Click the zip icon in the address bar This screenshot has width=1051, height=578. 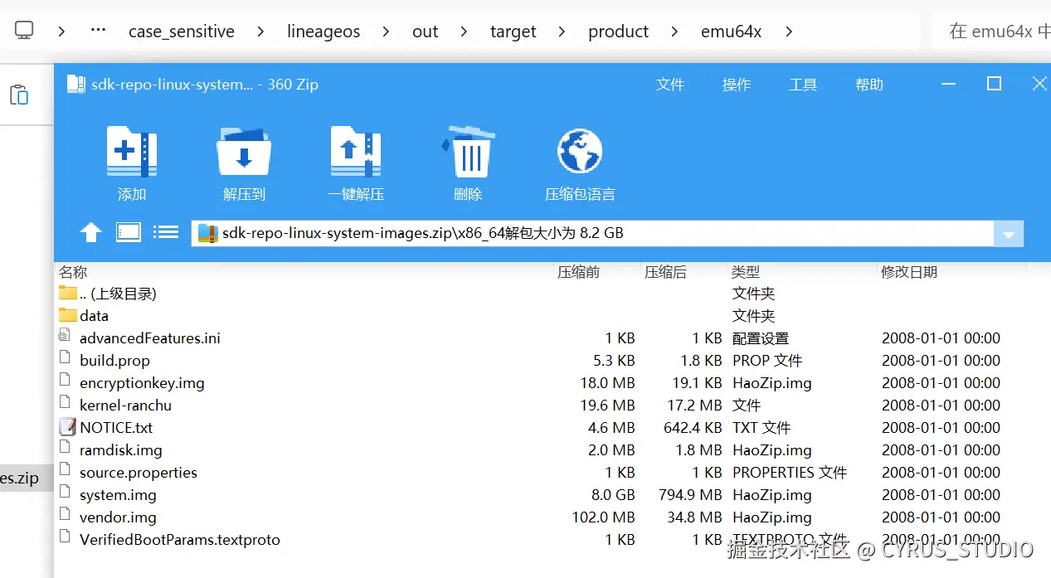(x=207, y=234)
